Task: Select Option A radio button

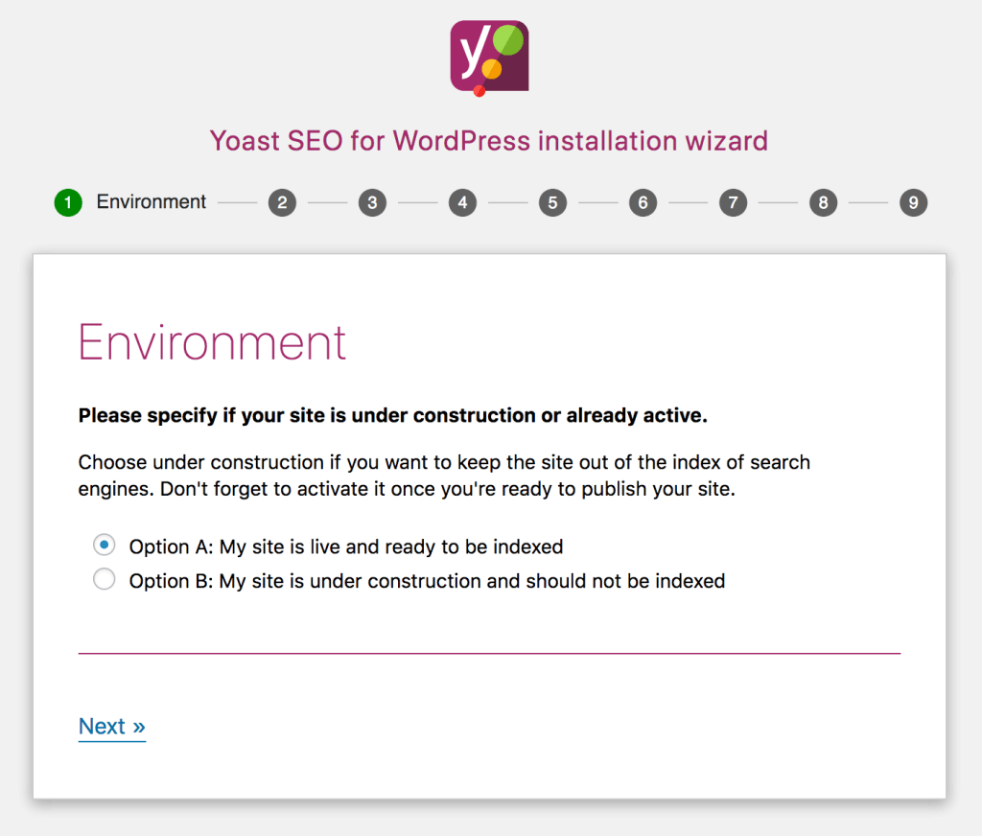Action: pos(104,546)
